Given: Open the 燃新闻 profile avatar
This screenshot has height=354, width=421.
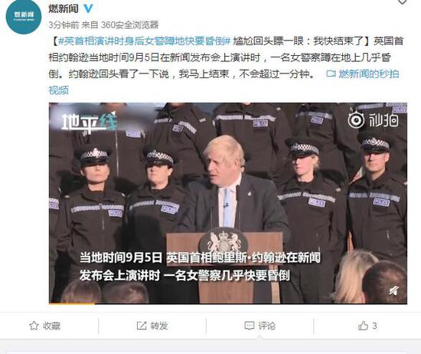Looking at the screenshot, I should (x=24, y=16).
